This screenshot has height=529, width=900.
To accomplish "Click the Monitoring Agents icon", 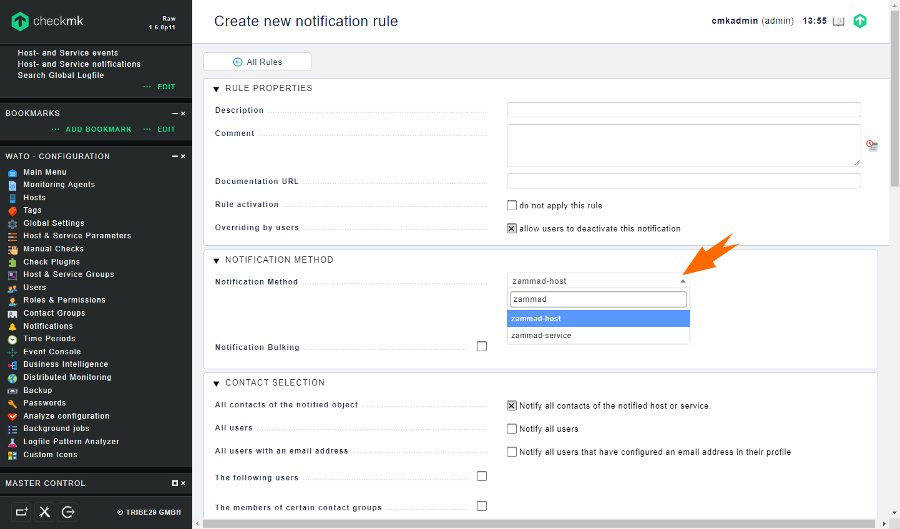I will 12,185.
